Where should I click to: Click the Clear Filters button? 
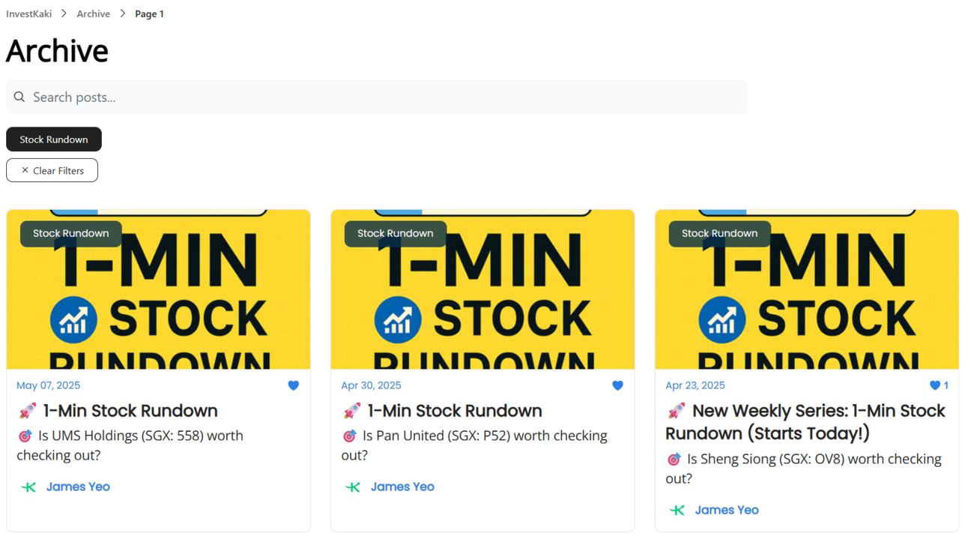(52, 170)
